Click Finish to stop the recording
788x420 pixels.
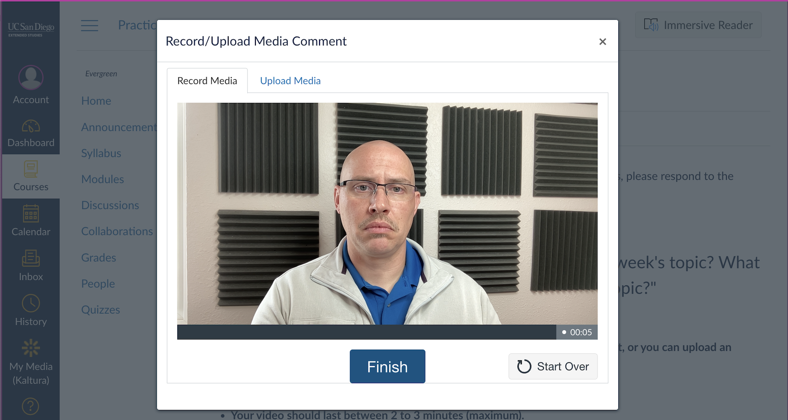point(388,366)
